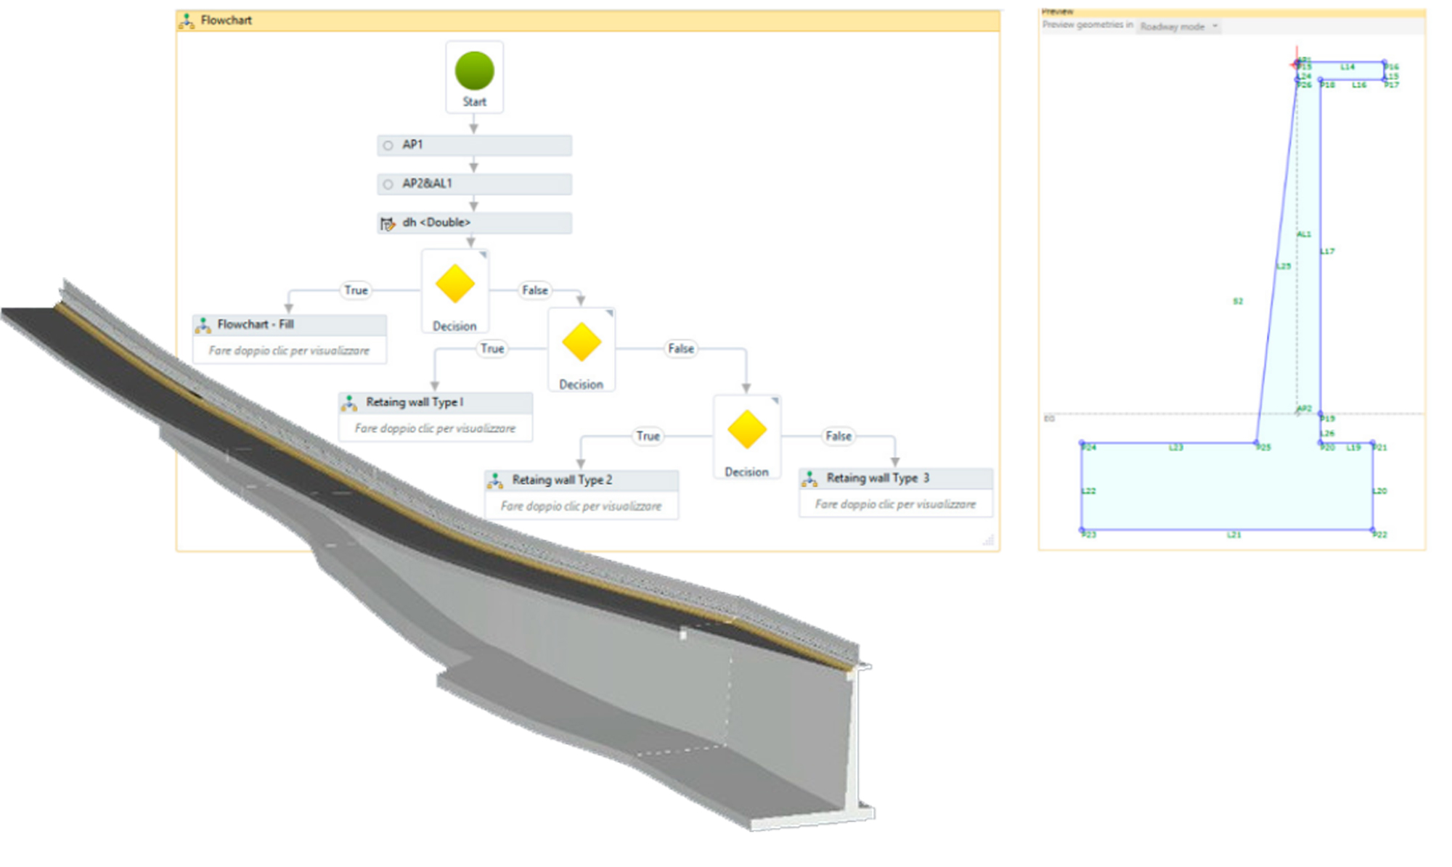The height and width of the screenshot is (867, 1452).
Task: Select link label L22 on footing left side
Action: click(x=1088, y=491)
